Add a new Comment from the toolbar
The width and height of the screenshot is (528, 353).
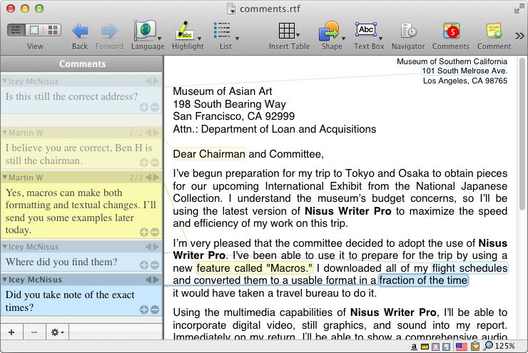(x=494, y=31)
